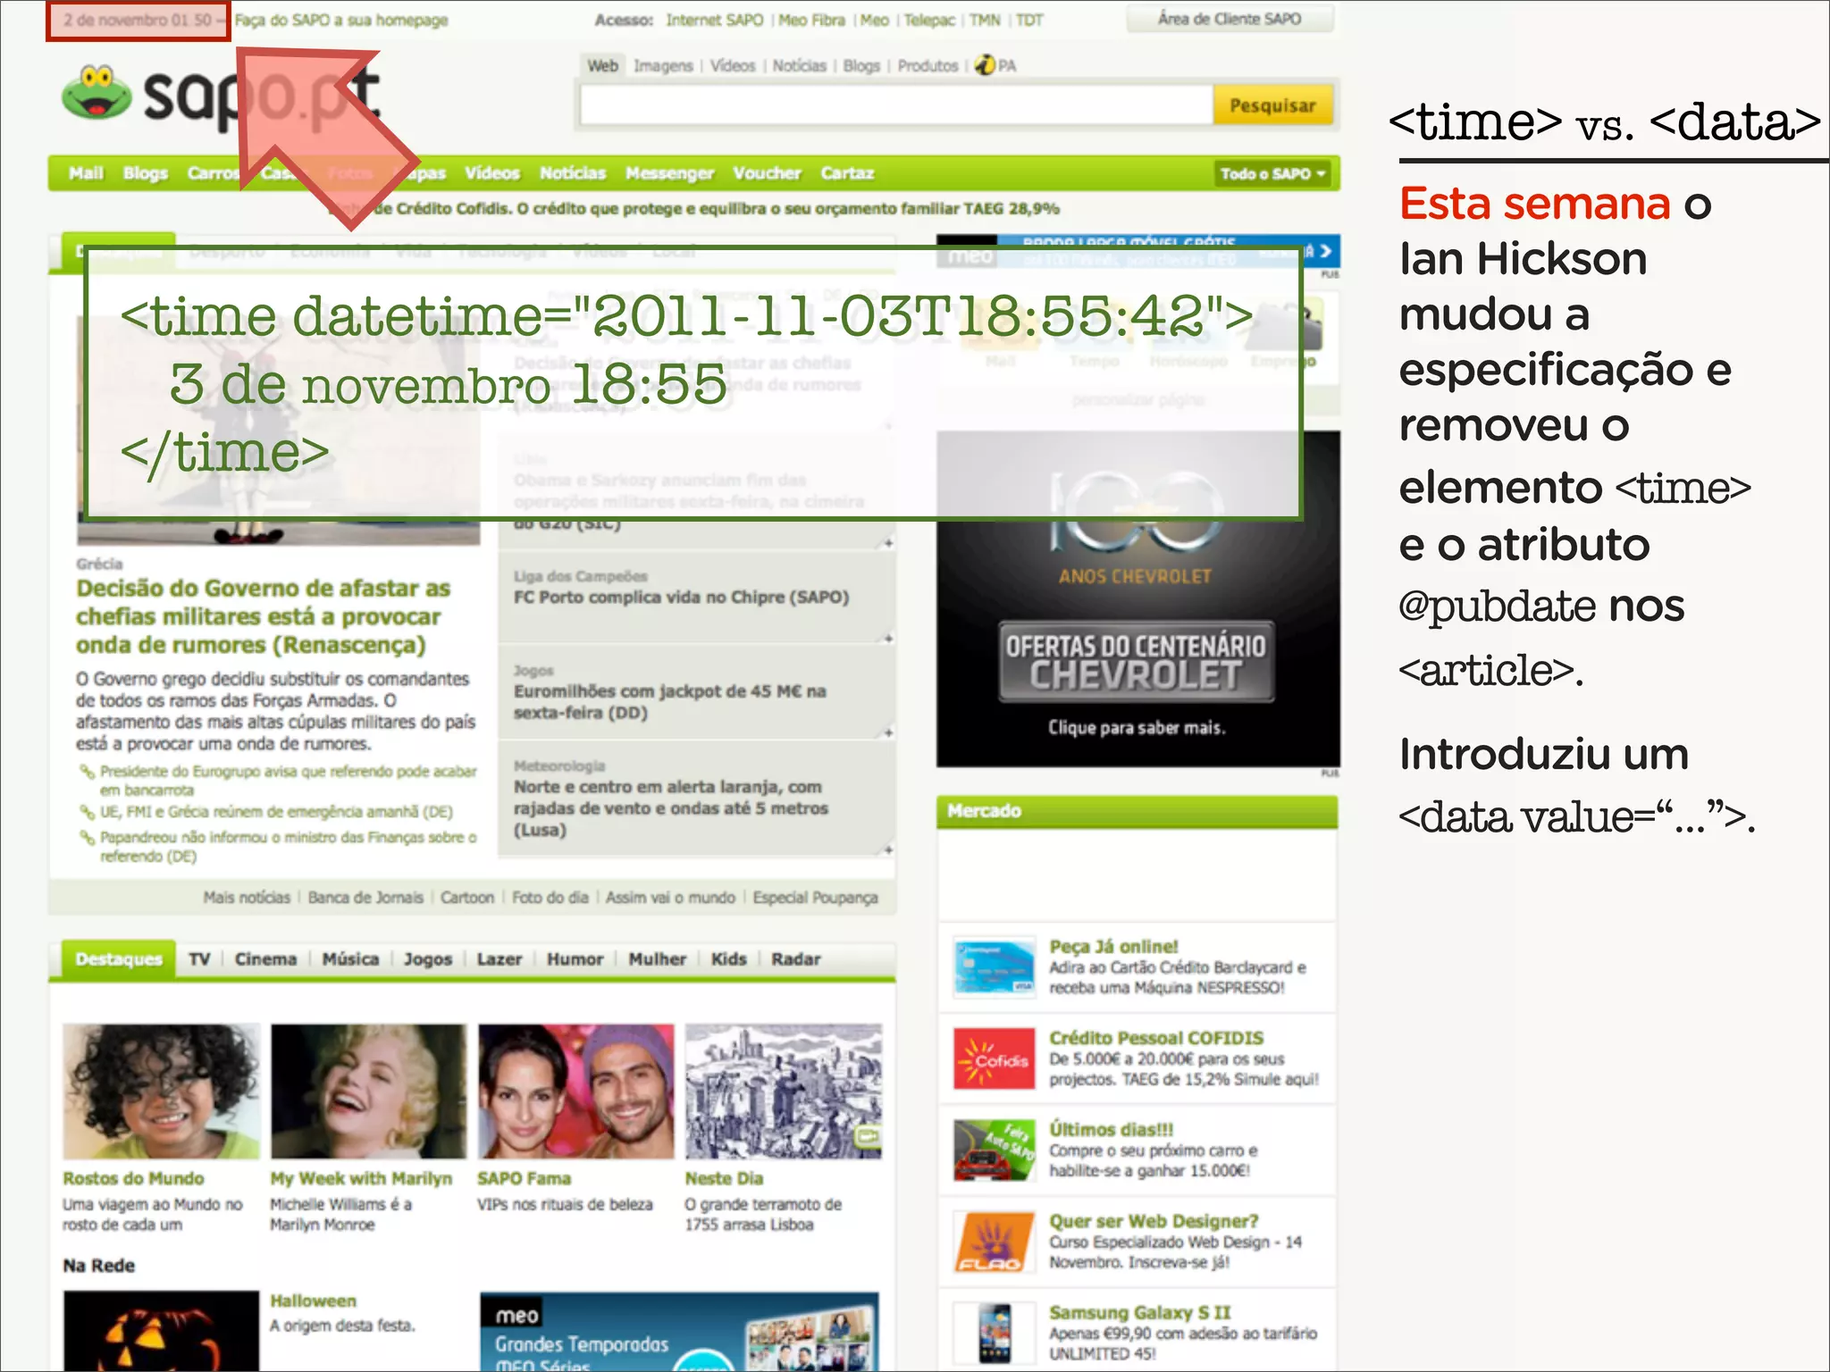Open Cartaz in the green navigation bar
The width and height of the screenshot is (1830, 1372).
click(x=847, y=173)
